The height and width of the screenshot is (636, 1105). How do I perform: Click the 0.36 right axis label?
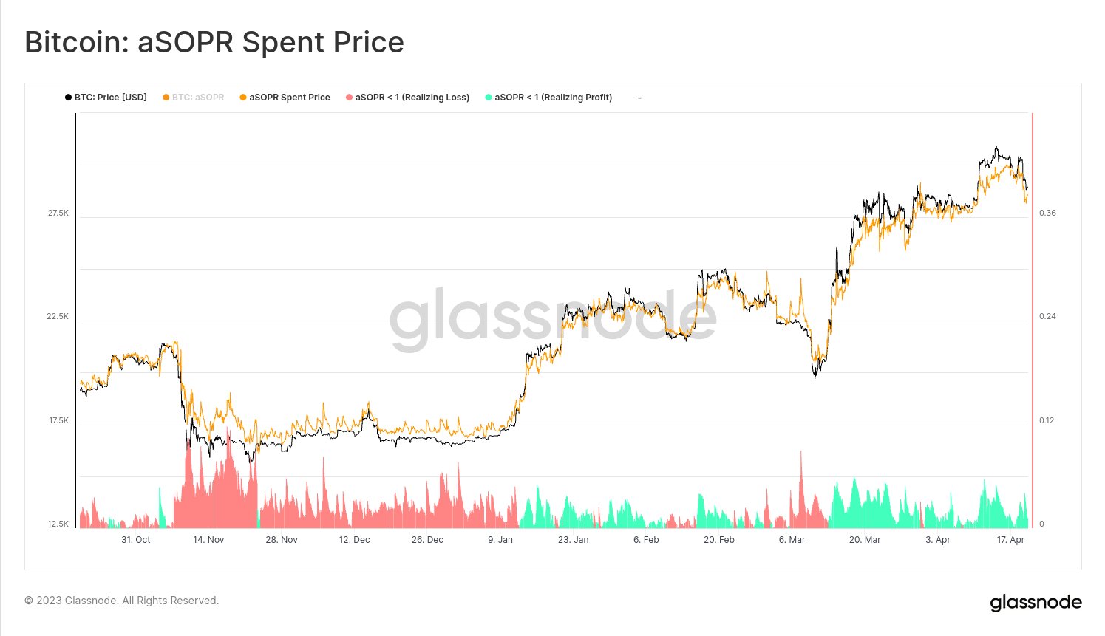pos(1047,213)
